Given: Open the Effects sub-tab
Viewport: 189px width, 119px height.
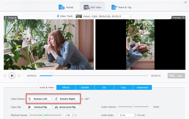Looking at the screenshot, I should tap(66, 87).
